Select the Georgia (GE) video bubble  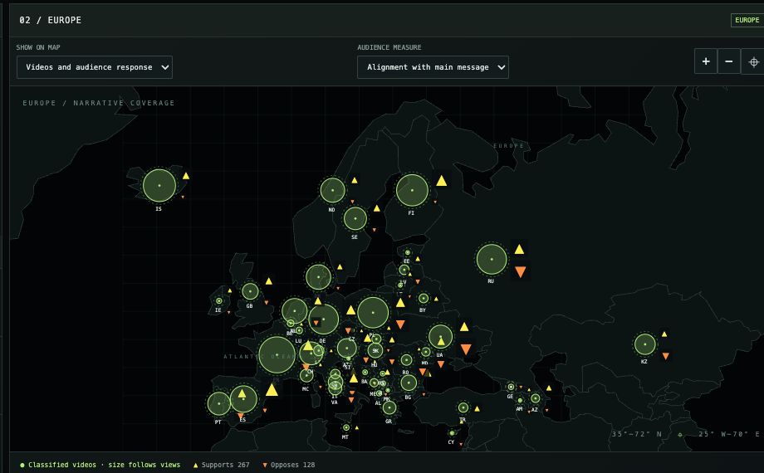(x=511, y=388)
